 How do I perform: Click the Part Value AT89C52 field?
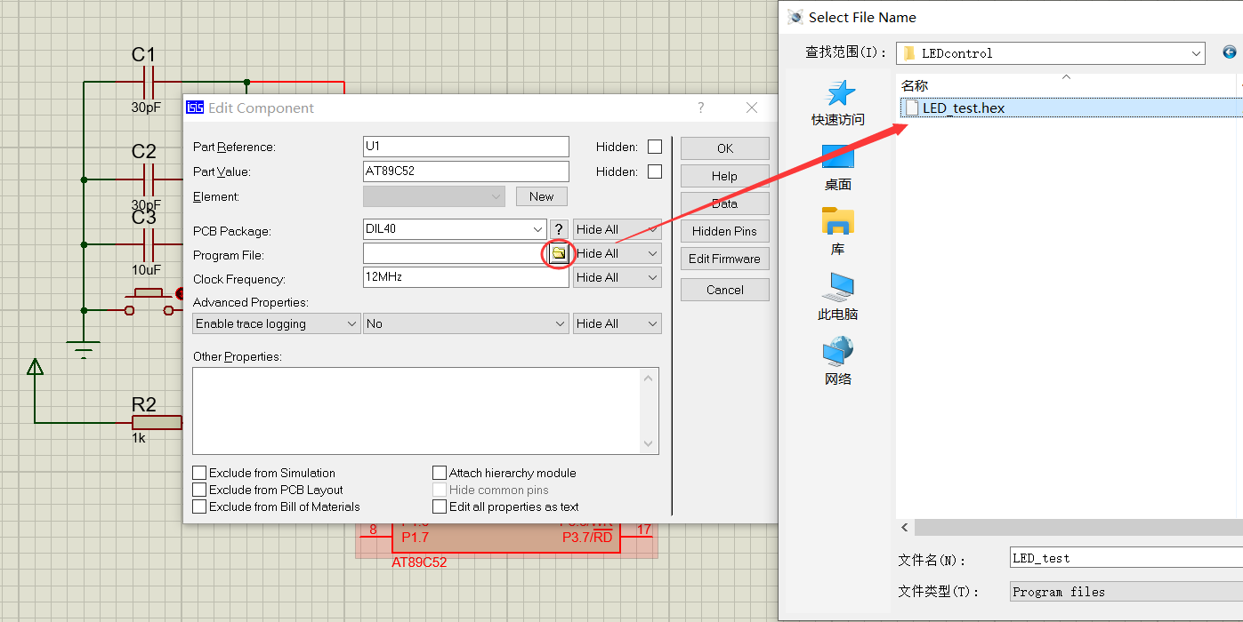[466, 171]
